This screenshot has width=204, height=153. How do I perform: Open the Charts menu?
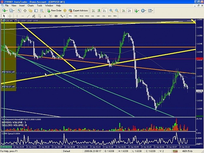click(x=31, y=6)
